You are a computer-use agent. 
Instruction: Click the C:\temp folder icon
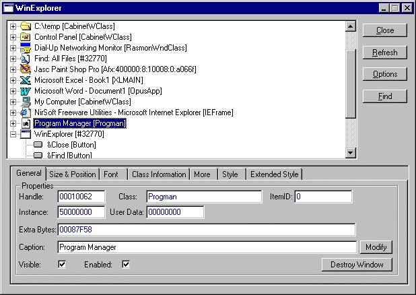tap(26, 26)
